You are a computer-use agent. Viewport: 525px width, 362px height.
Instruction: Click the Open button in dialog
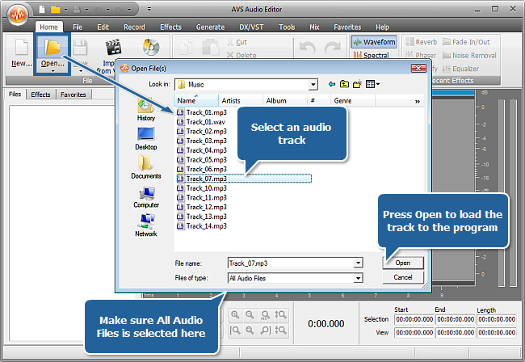403,263
